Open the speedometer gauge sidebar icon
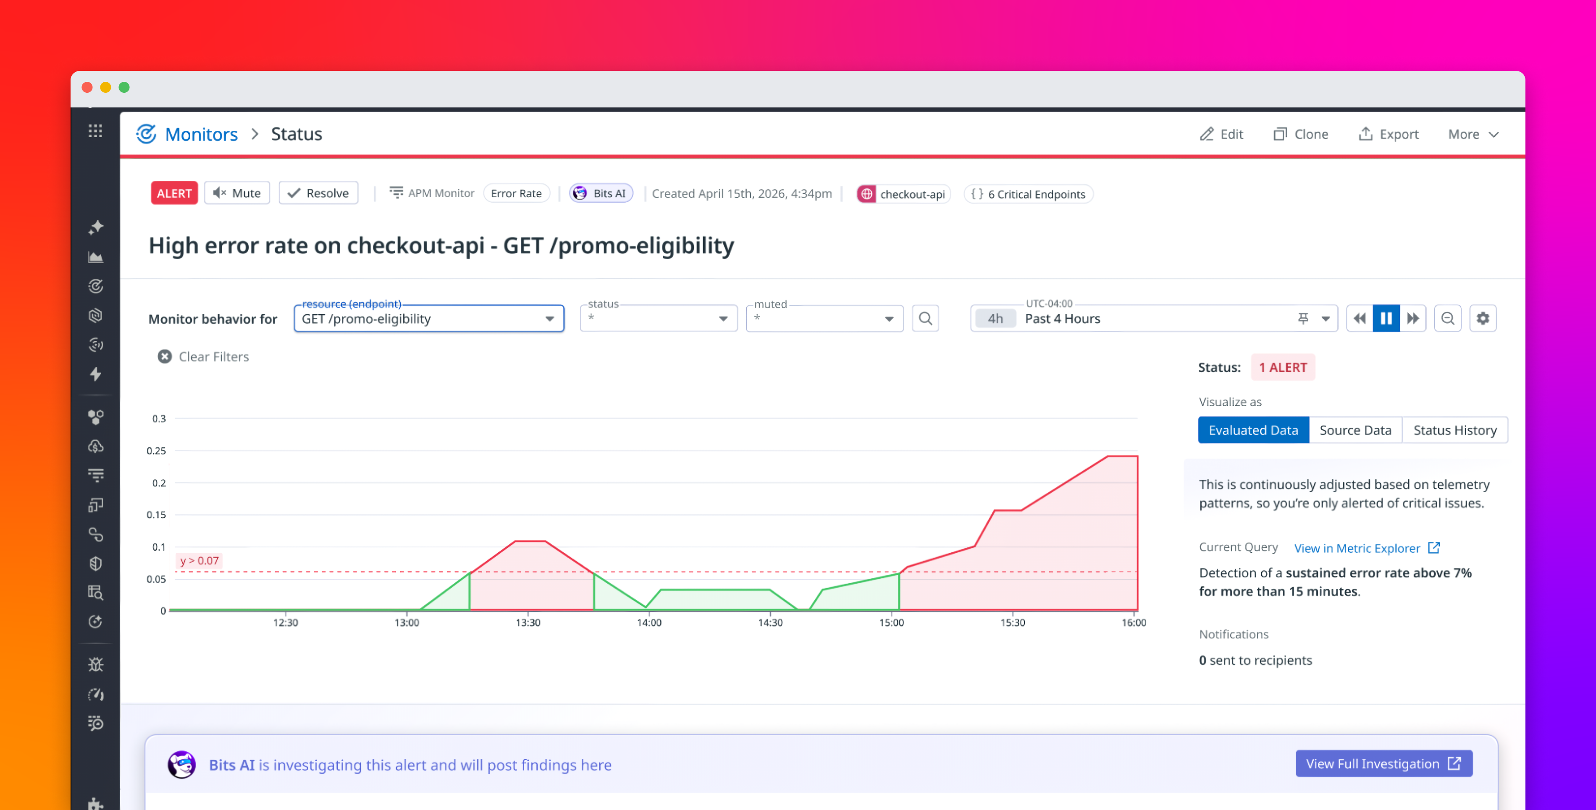The width and height of the screenshot is (1596, 810). coord(95,694)
